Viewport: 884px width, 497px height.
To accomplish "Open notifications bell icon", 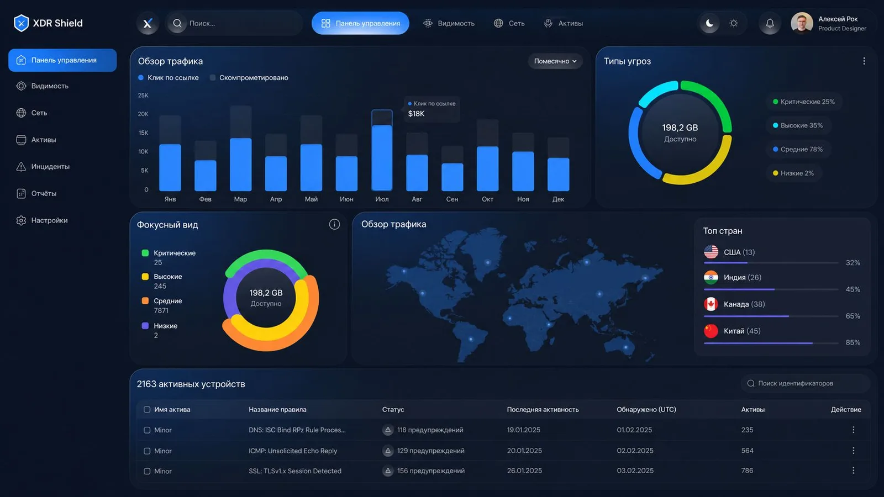I will click(x=770, y=23).
